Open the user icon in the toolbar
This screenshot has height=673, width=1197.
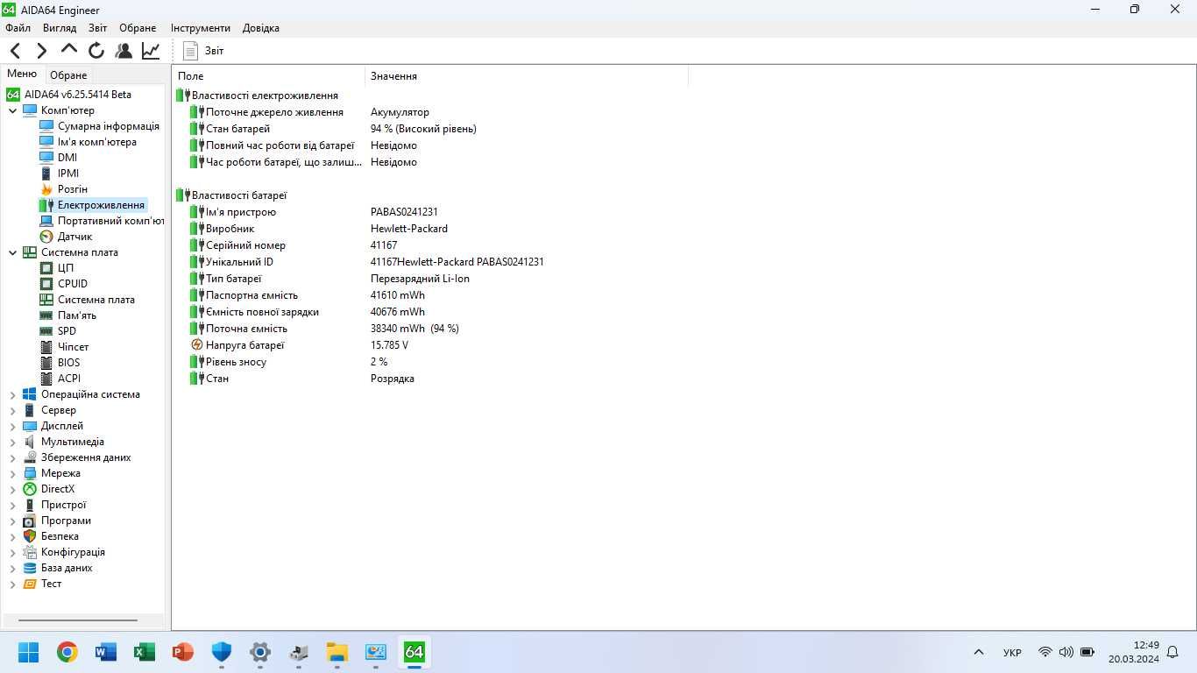(124, 51)
